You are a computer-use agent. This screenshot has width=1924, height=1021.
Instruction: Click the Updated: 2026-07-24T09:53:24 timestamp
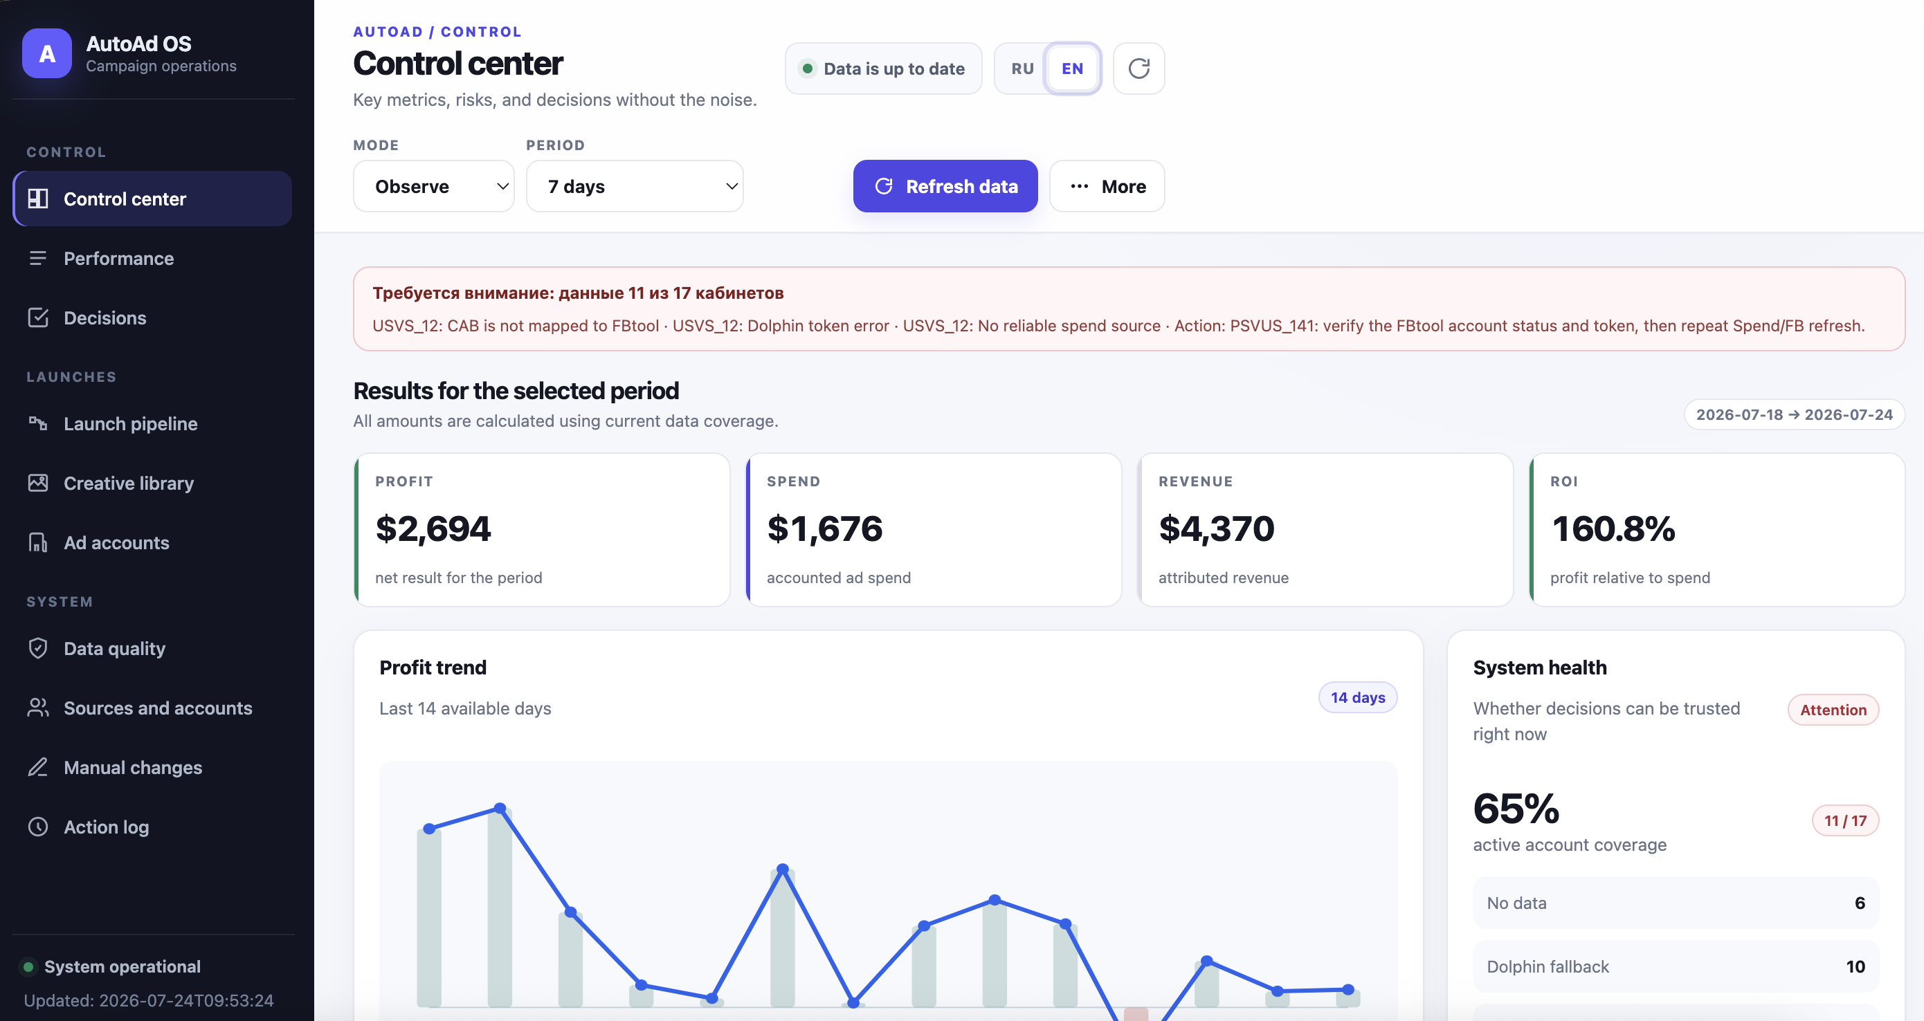[x=149, y=1000]
